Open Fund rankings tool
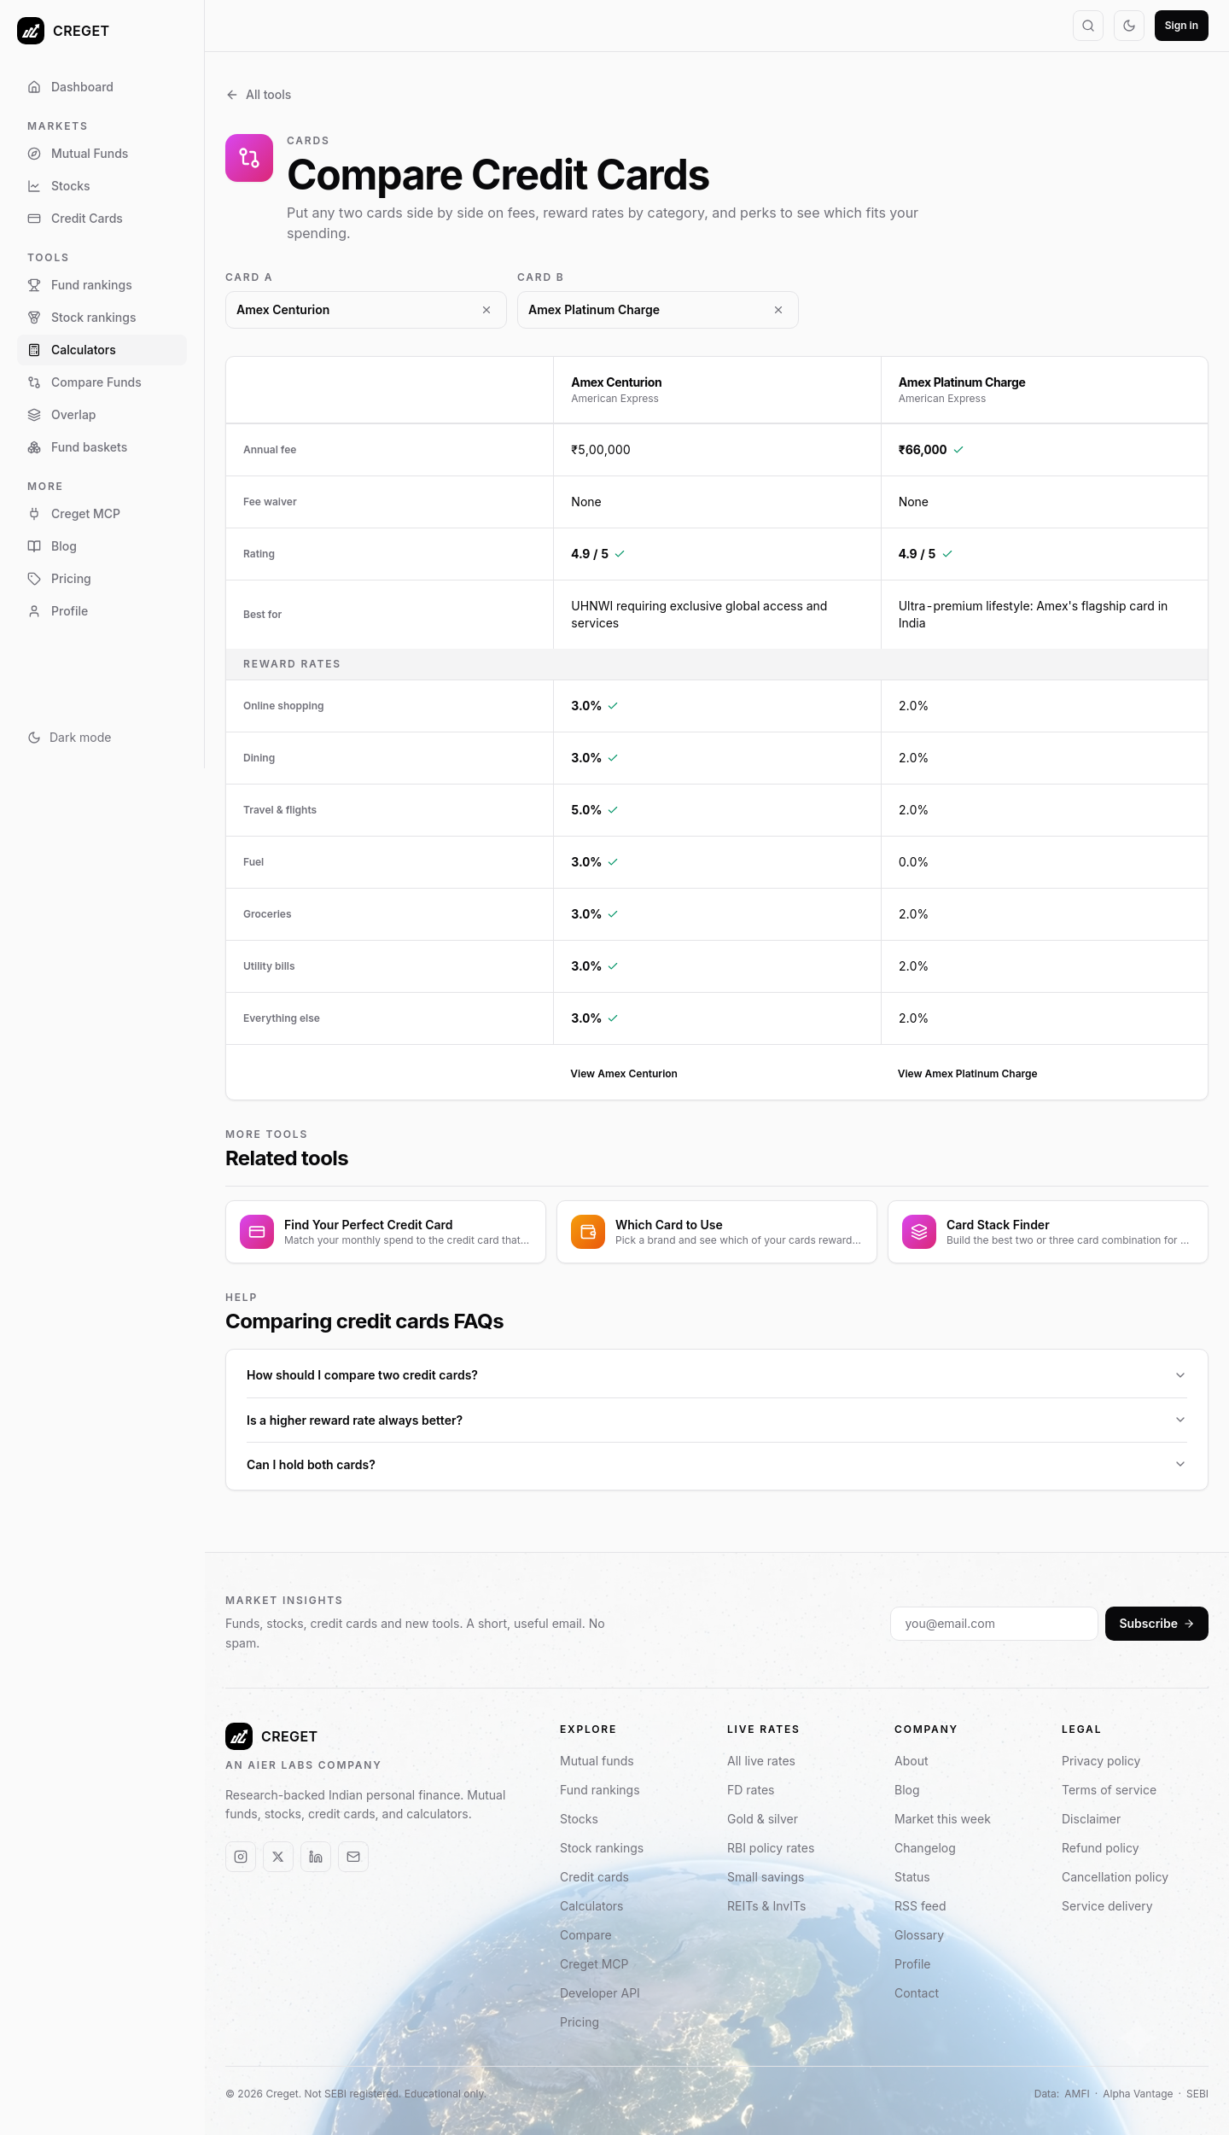This screenshot has height=2135, width=1229. click(x=102, y=285)
